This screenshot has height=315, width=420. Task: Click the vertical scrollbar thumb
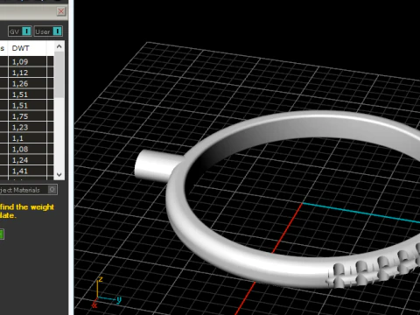pos(59,74)
